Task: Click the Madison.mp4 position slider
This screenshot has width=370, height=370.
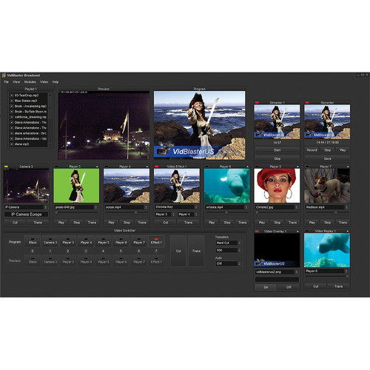Action: 327,212
